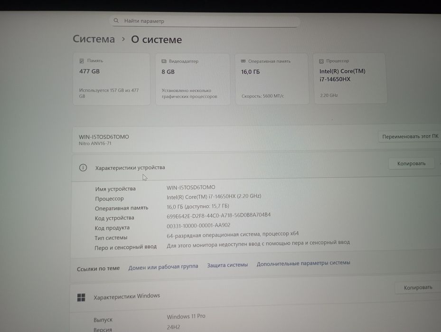
Task: Copy device specs with Копировать button
Action: (x=411, y=163)
